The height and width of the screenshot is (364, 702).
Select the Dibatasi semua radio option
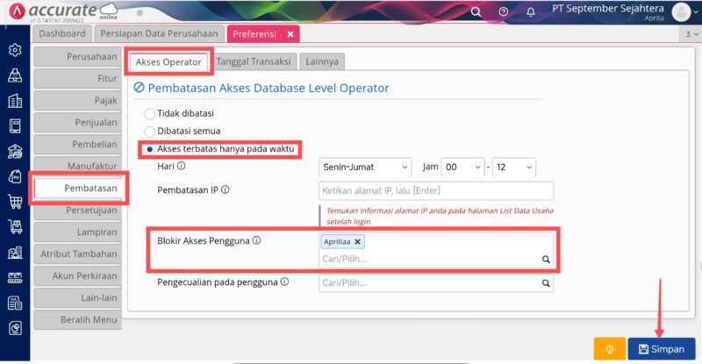point(149,132)
